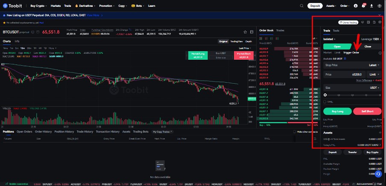Expand the Assets dropdown in header

(x=331, y=6)
